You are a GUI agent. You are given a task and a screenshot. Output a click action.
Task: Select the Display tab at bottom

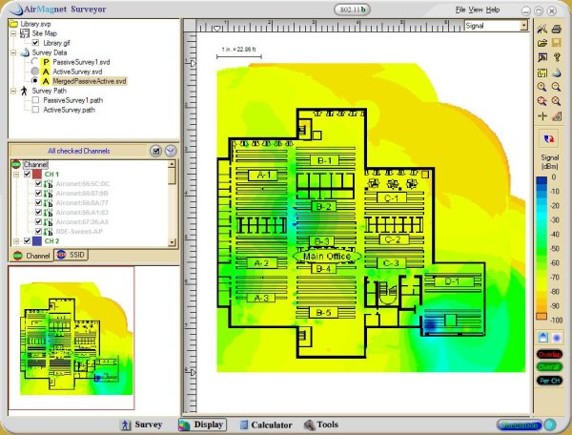[202, 425]
